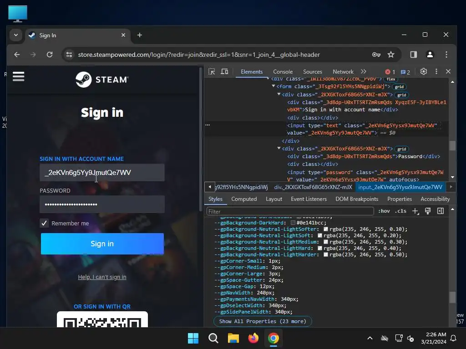Open the Layout tab
The width and height of the screenshot is (466, 349).
274,199
